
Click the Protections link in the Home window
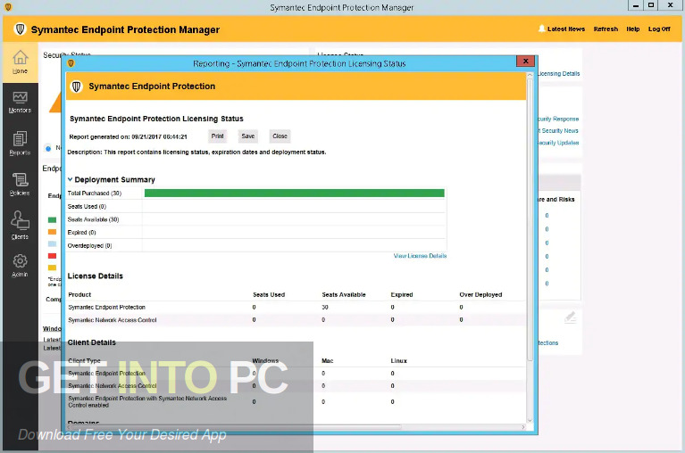547,343
